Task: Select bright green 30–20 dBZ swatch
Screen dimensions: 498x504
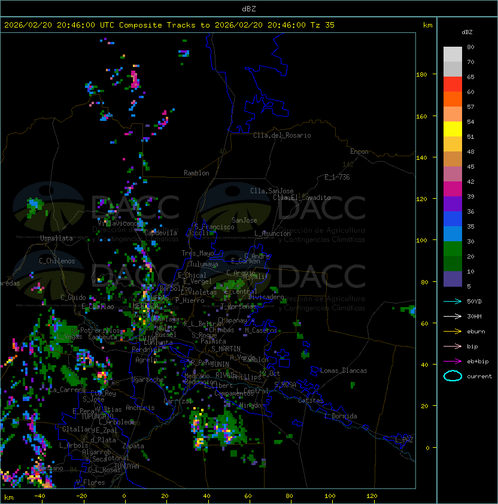Action: (x=453, y=249)
